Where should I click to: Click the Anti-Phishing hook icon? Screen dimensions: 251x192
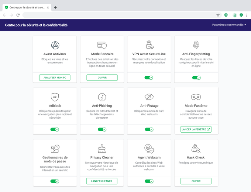tap(102, 97)
